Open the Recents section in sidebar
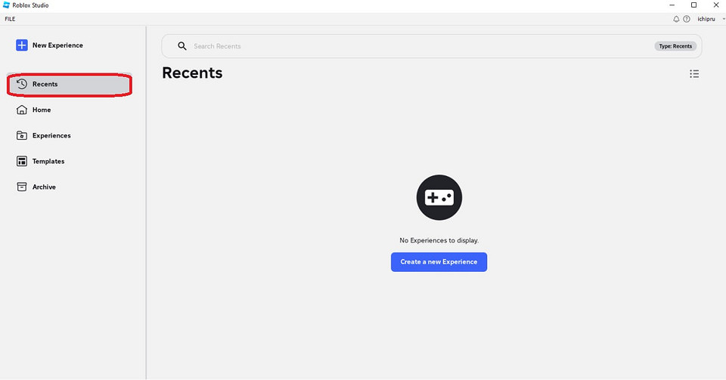Screen dimensions: 726x380 pos(45,85)
